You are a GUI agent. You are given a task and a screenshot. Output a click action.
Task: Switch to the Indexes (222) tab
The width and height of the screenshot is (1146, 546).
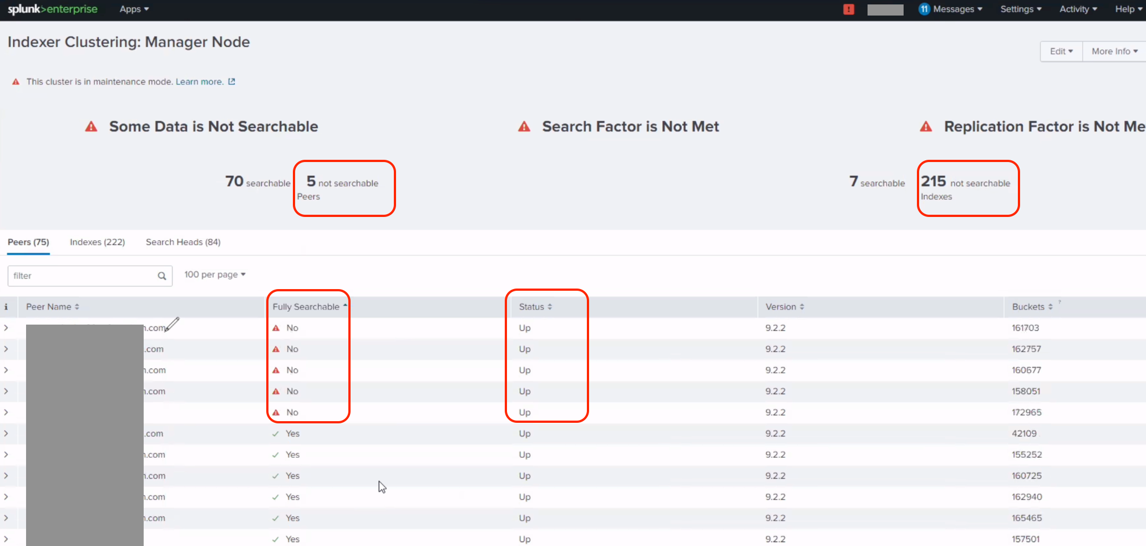(x=97, y=242)
